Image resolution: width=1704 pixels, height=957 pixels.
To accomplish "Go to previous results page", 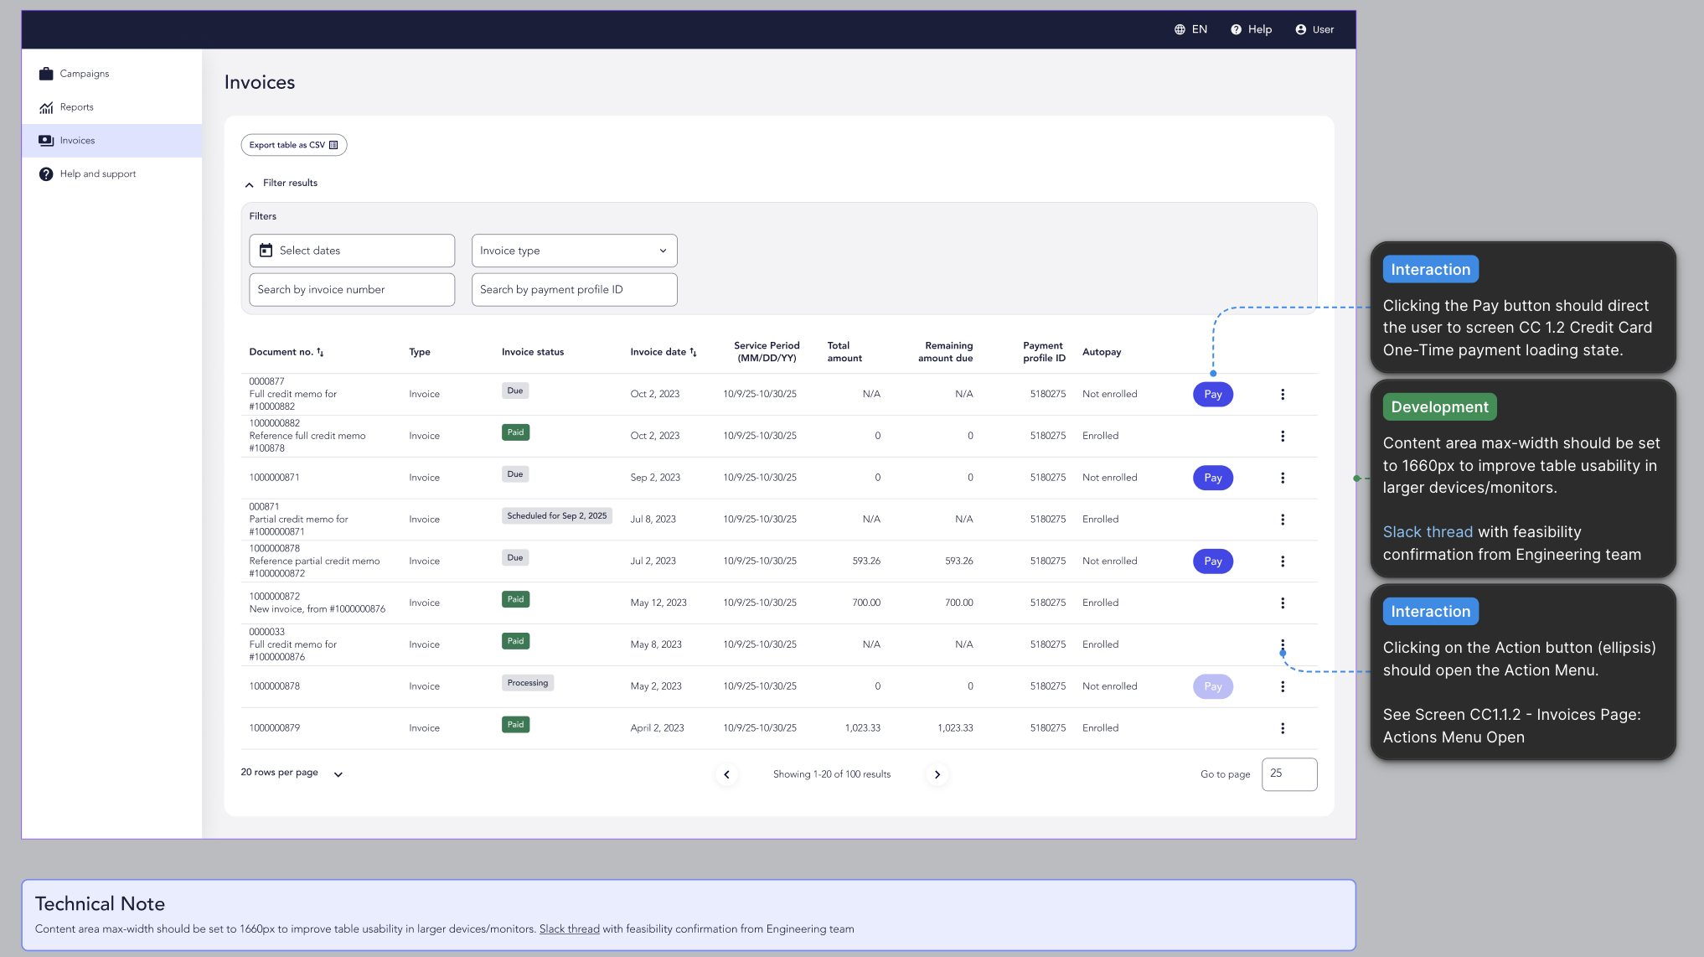I will point(726,775).
